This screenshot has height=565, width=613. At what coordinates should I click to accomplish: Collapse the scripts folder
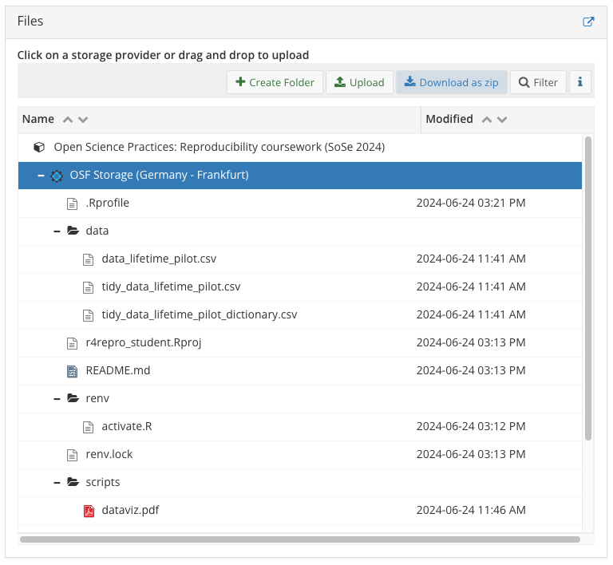coord(57,483)
